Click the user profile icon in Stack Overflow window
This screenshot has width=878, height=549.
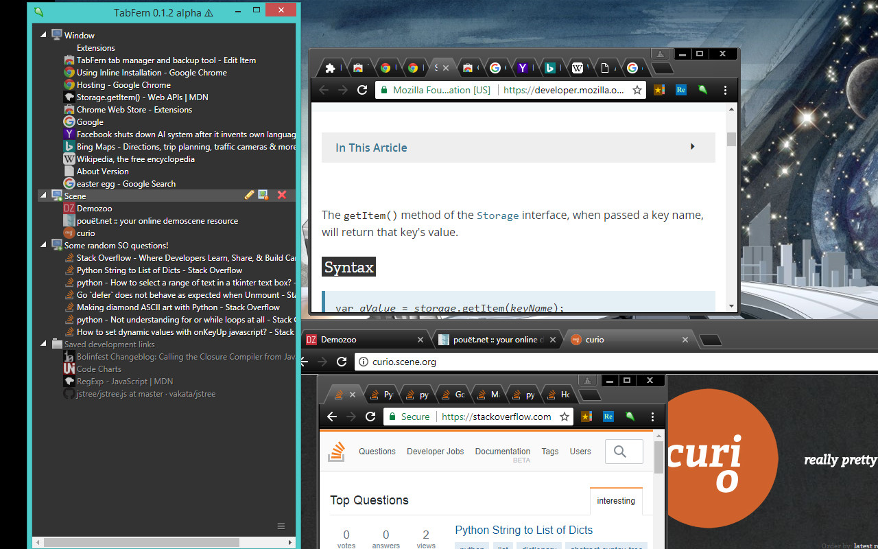tap(587, 381)
